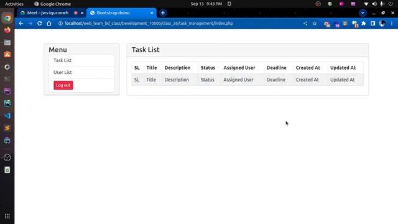
Task: Open OBS Studio from the dock
Action: pos(7,157)
